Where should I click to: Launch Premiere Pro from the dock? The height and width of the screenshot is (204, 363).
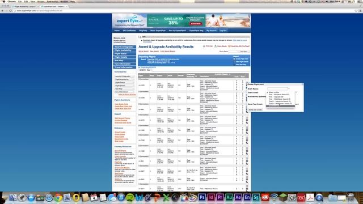point(220,198)
